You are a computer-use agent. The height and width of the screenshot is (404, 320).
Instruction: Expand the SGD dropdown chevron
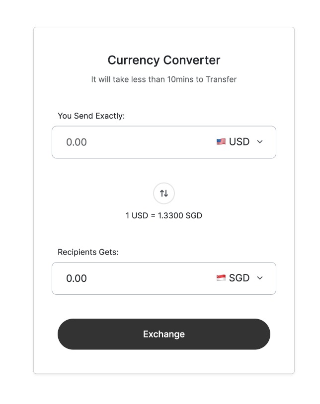[x=259, y=278]
